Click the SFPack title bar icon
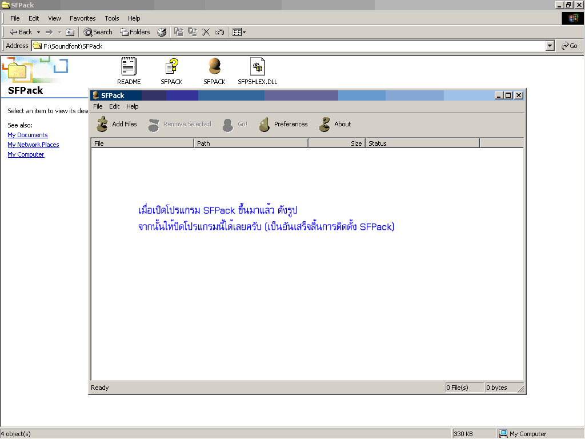 [x=96, y=95]
